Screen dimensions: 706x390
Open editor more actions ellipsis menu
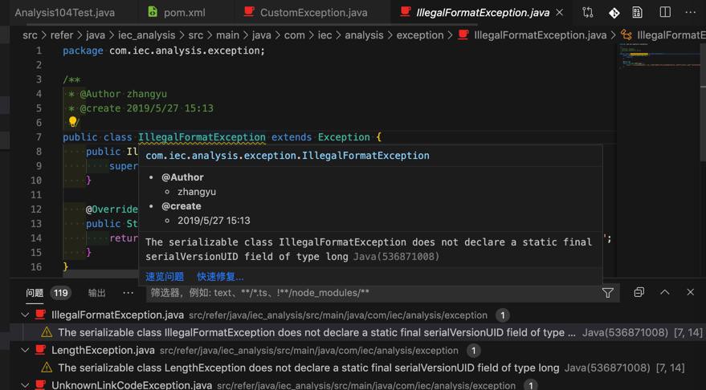coord(690,13)
